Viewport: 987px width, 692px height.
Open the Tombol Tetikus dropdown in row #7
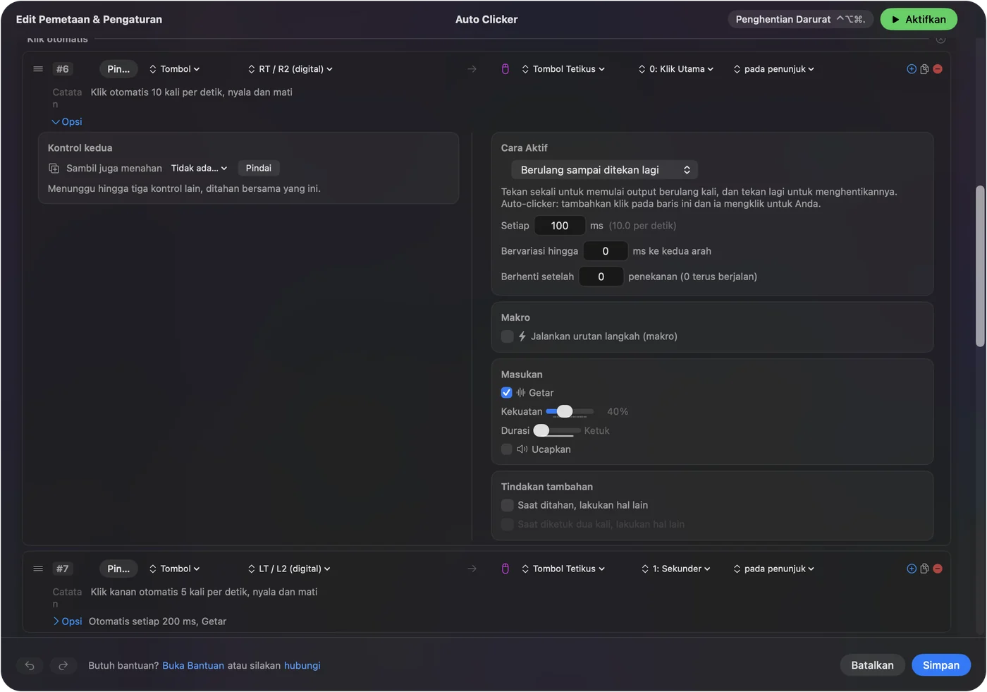point(563,569)
